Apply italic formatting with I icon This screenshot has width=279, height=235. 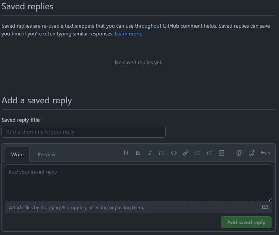pos(150,153)
